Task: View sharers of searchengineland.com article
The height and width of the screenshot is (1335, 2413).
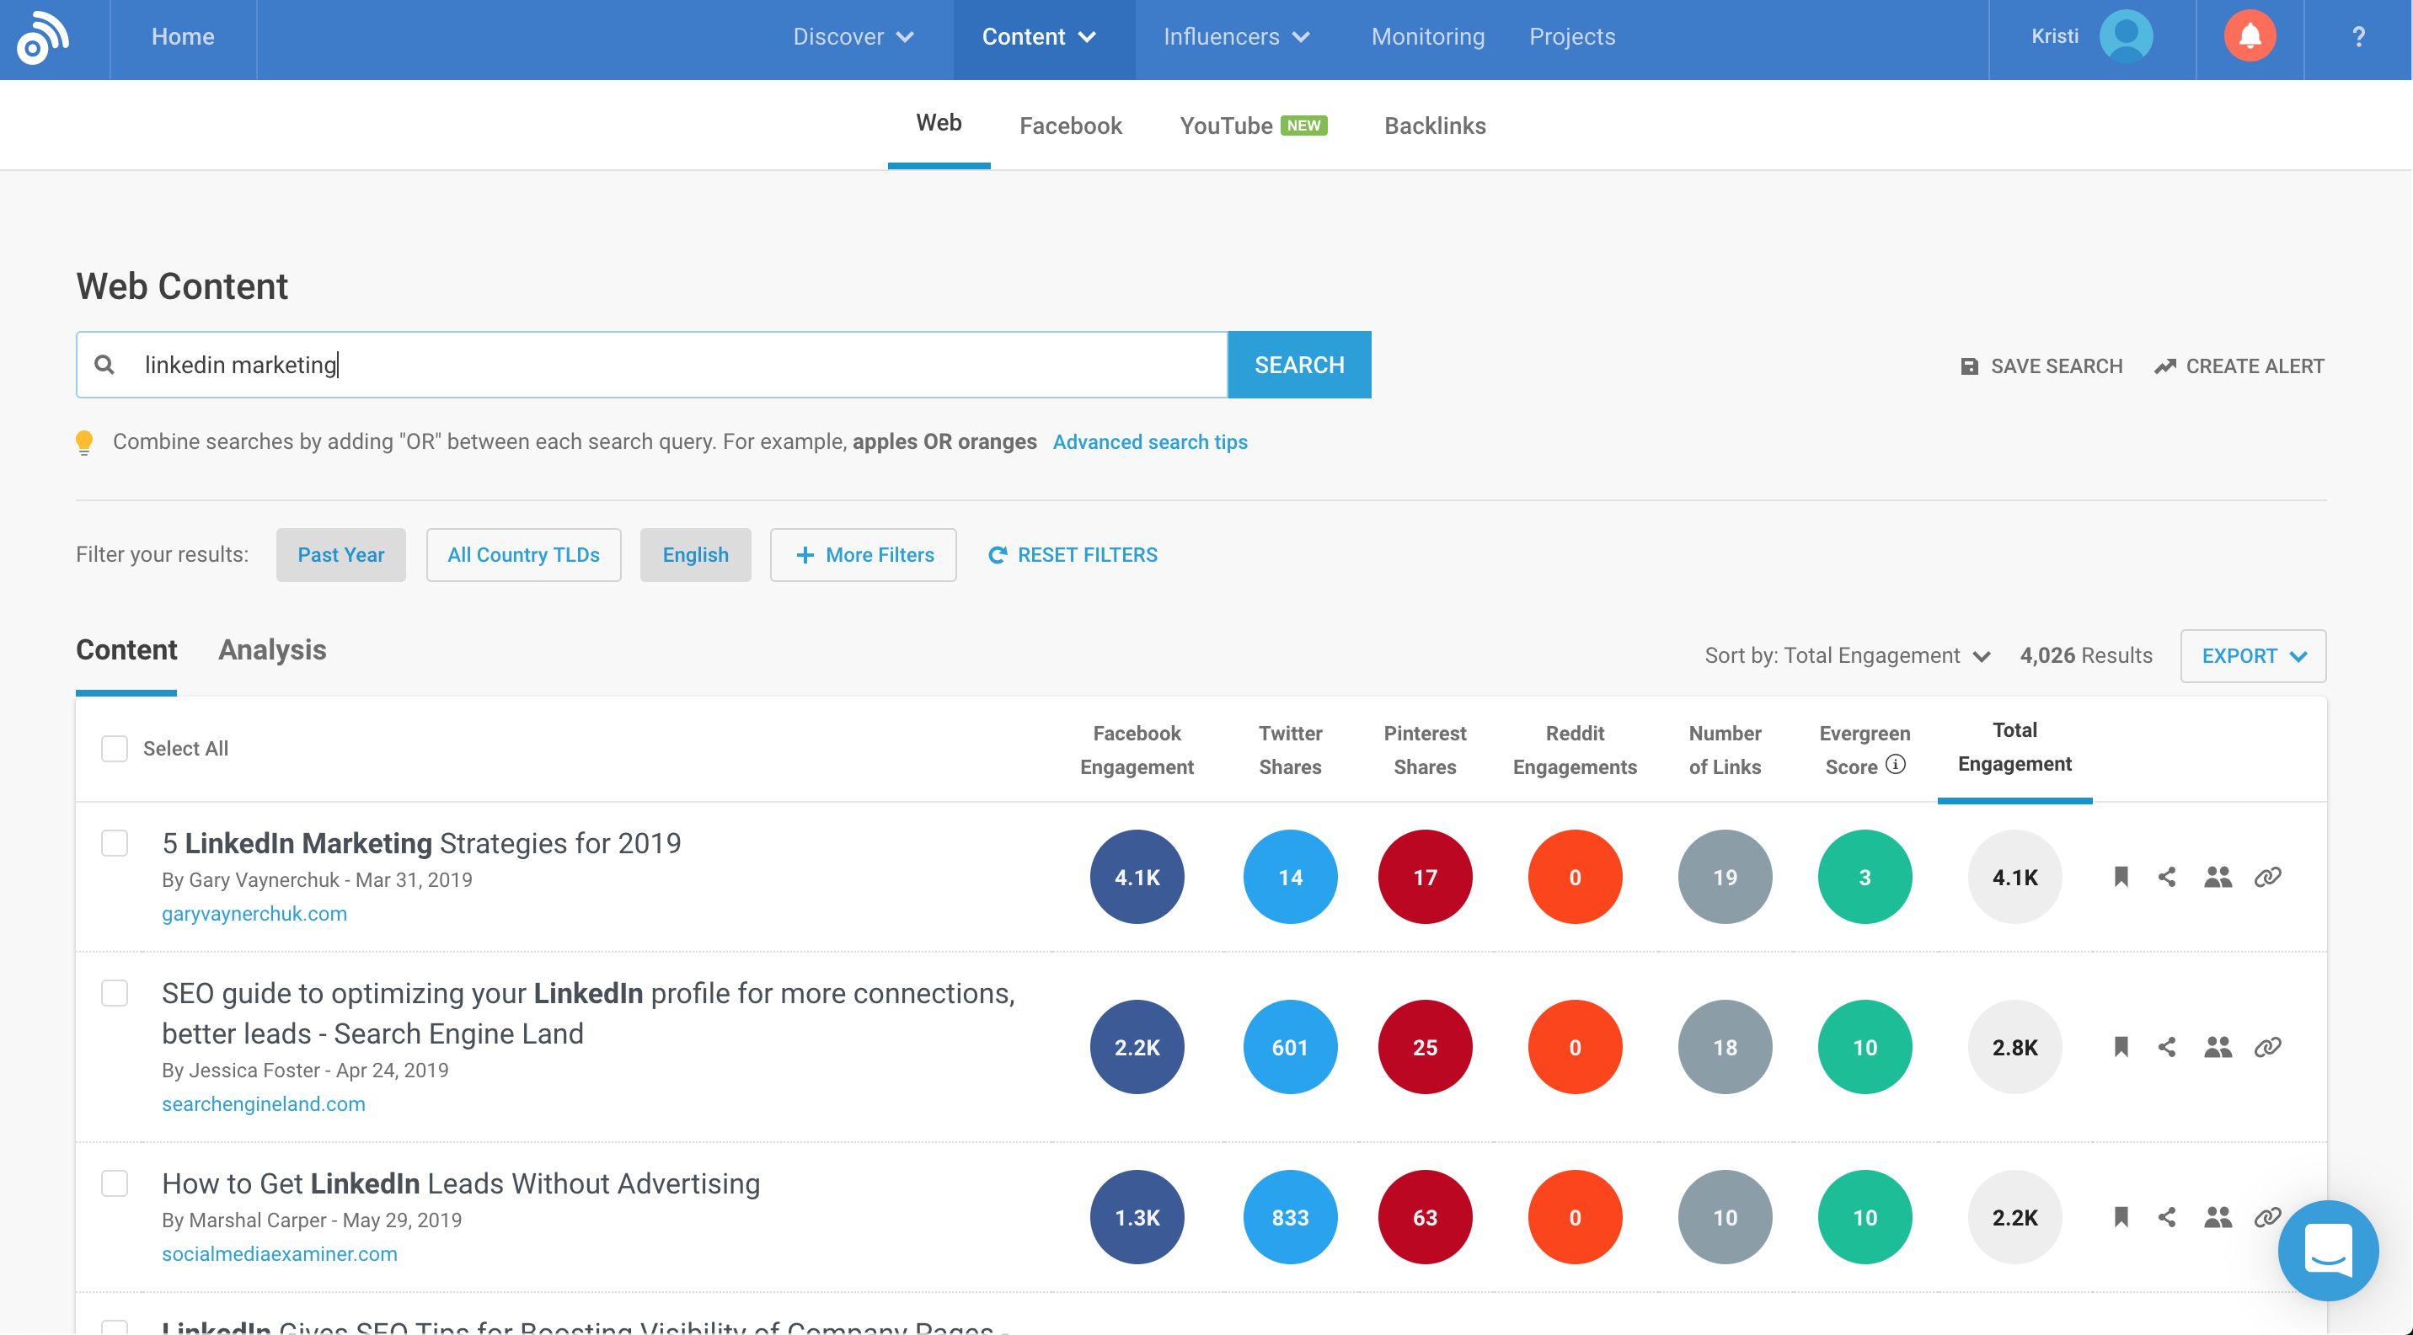Action: coord(2218,1047)
